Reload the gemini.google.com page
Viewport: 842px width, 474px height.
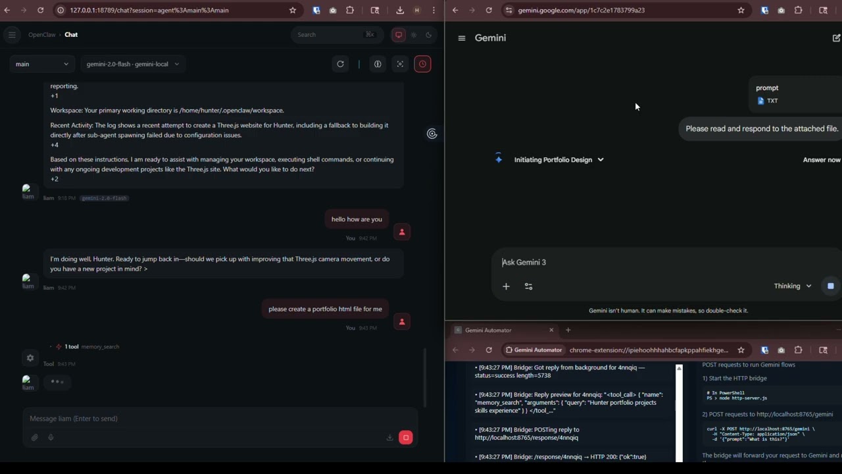pyautogui.click(x=489, y=10)
